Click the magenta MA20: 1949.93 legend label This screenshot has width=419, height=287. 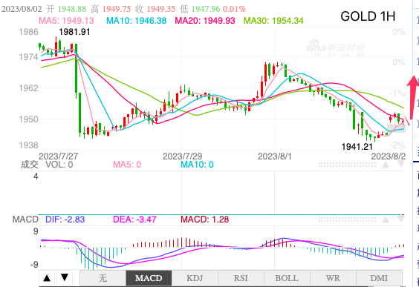pos(205,21)
